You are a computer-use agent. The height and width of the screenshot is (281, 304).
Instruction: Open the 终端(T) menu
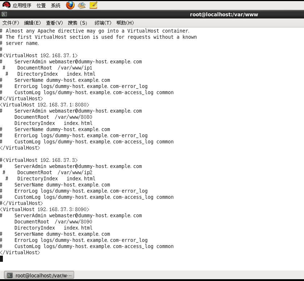tap(103, 23)
